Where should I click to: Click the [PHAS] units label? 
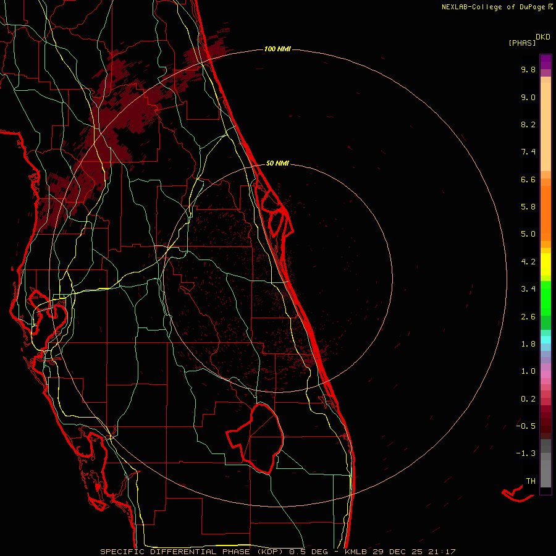[522, 43]
